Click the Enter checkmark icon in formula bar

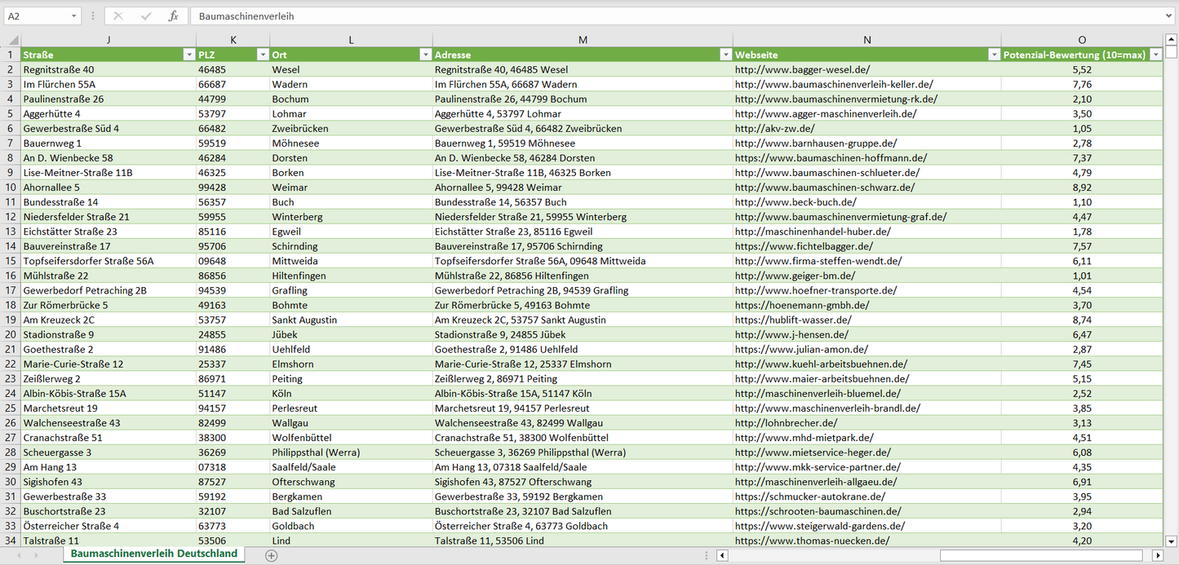pyautogui.click(x=146, y=16)
